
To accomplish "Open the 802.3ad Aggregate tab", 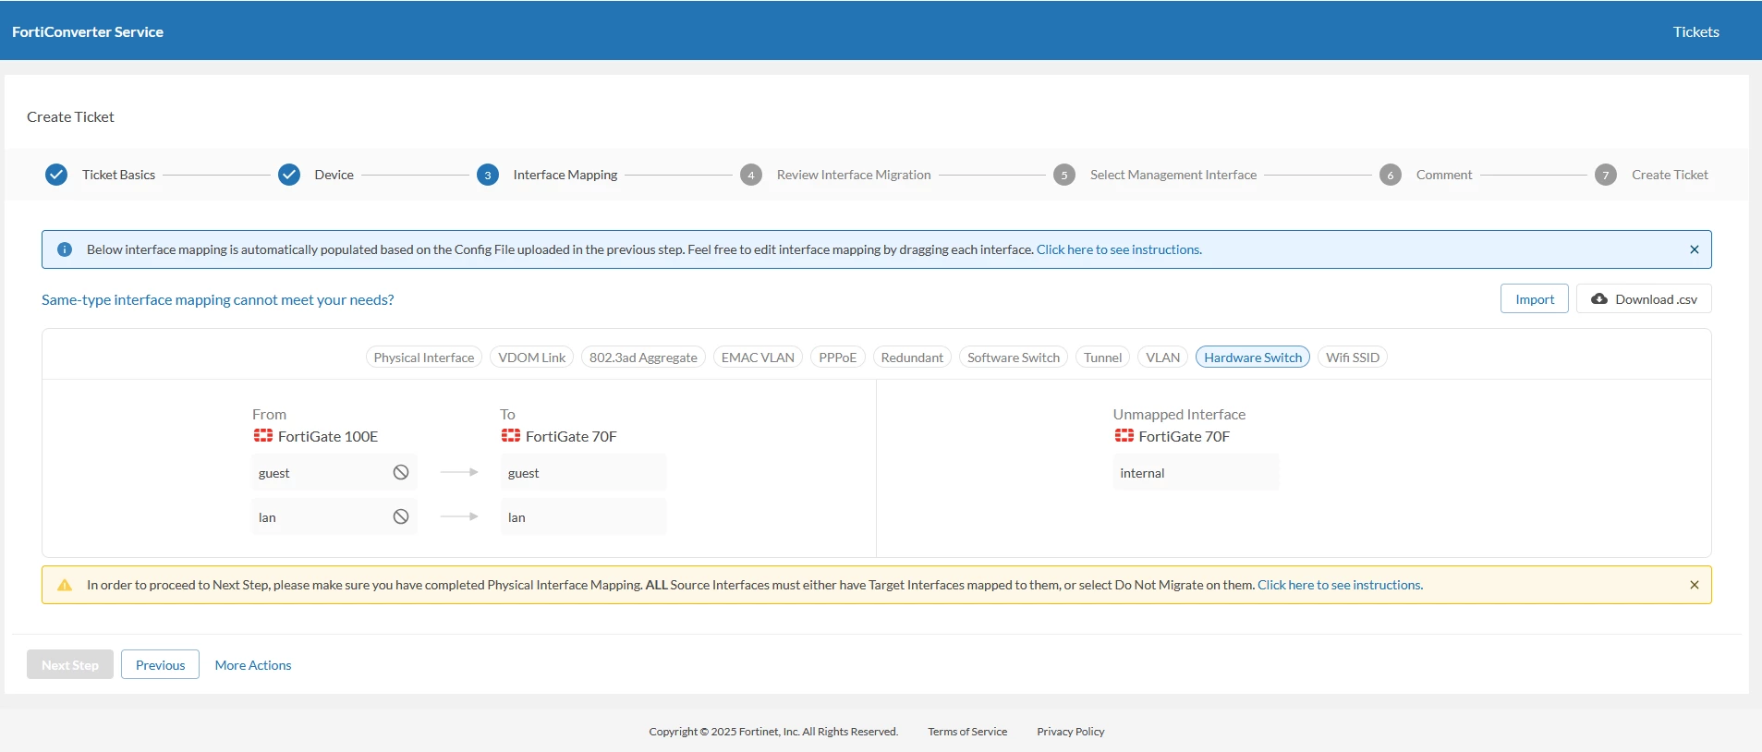I will [x=643, y=358].
